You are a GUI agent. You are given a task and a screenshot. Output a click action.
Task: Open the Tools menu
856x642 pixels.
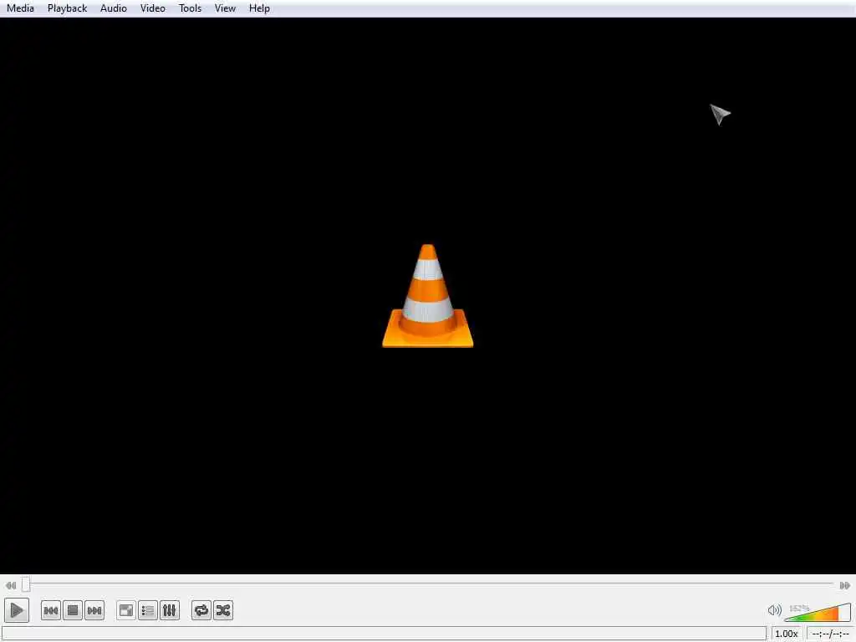190,8
